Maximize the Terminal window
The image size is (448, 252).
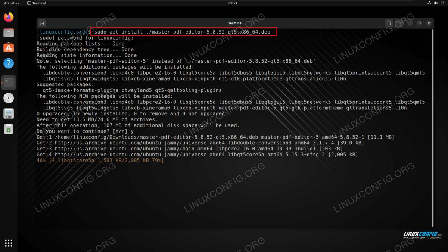(419, 23)
